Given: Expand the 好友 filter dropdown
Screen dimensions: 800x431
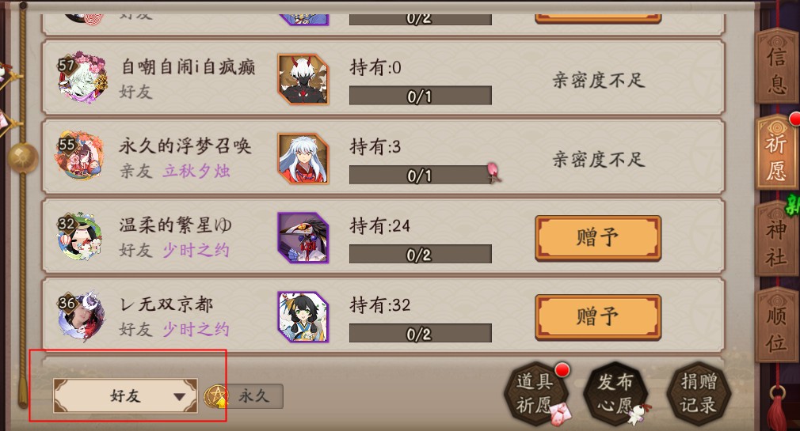Looking at the screenshot, I should click(x=125, y=395).
